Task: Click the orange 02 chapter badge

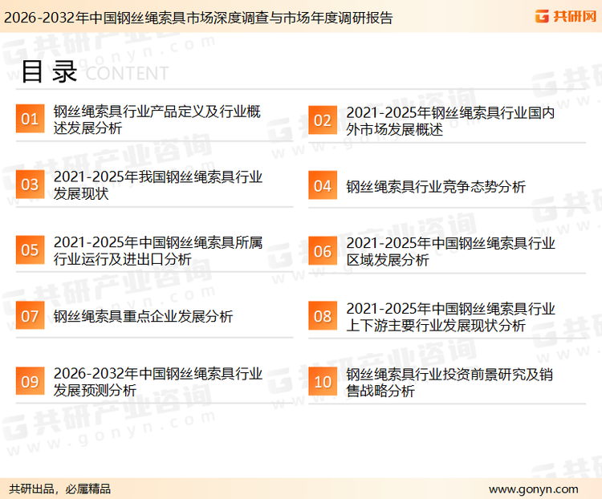Action: pos(323,120)
